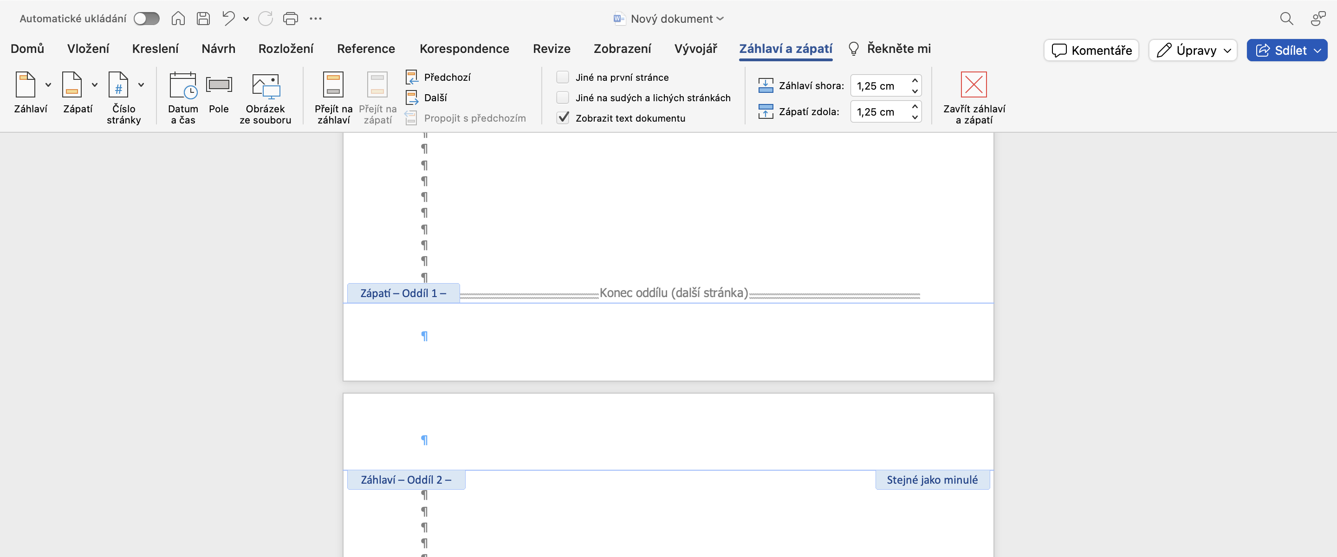The image size is (1337, 557).
Task: Increase Záhlaví shora value with stepper
Action: pyautogui.click(x=915, y=80)
